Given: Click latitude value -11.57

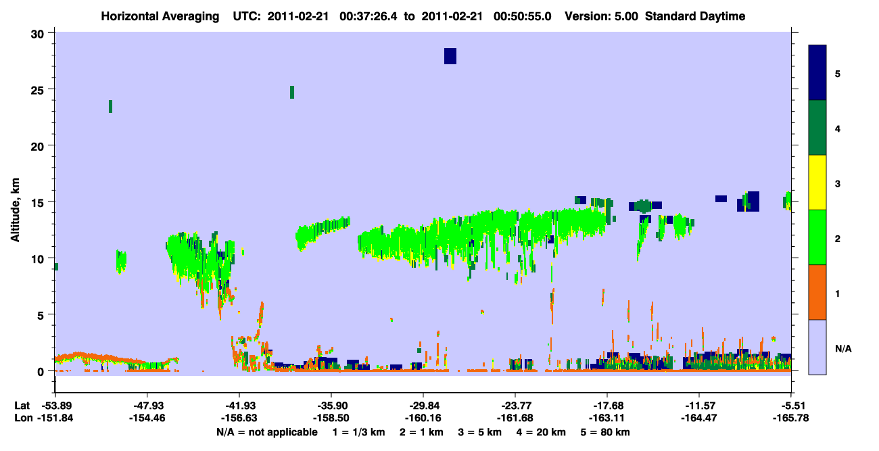Looking at the screenshot, I should click(699, 406).
